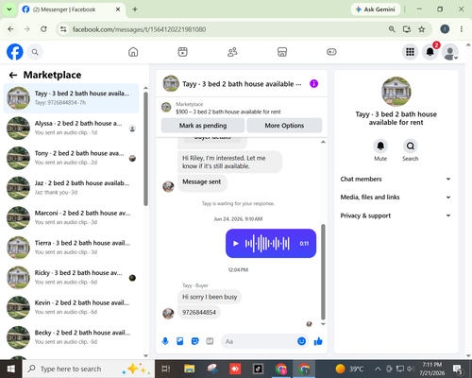472x378 pixels.
Task: Open Windows notification center icon
Action: [x=458, y=369]
